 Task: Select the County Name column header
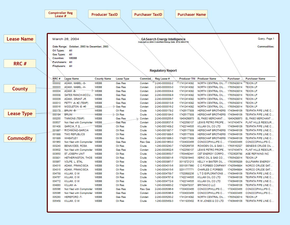click(x=103, y=79)
